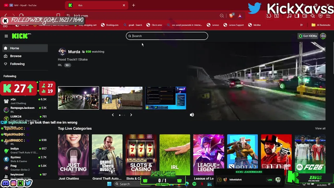Image resolution: width=334 pixels, height=188 pixels.
Task: Click the IRL tag under Murda's stream
Action: coord(60,65)
